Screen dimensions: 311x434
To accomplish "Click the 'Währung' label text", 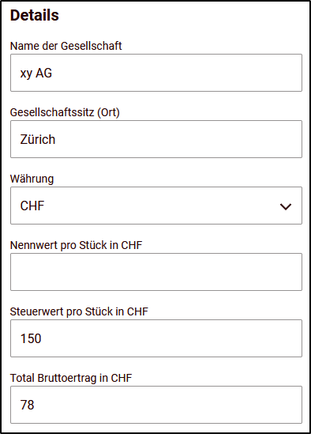I will coord(32,179).
